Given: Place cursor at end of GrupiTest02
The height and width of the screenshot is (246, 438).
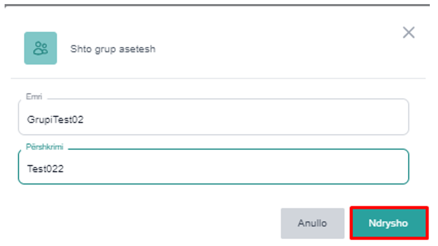Looking at the screenshot, I should point(84,119).
